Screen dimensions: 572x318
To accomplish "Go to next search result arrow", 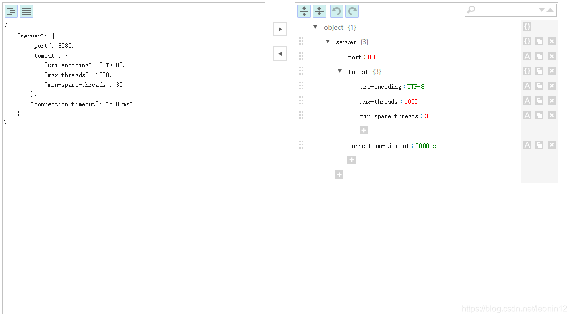I will pos(542,10).
